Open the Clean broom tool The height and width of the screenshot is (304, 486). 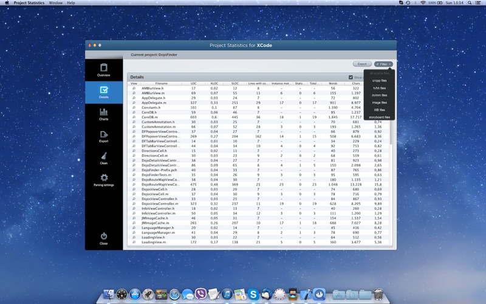[103, 158]
